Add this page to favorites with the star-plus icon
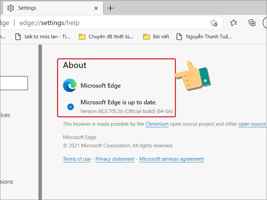267x200 pixels. pos(214,23)
